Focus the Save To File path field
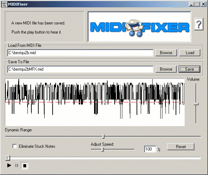This screenshot has height=175, width=208. point(80,69)
